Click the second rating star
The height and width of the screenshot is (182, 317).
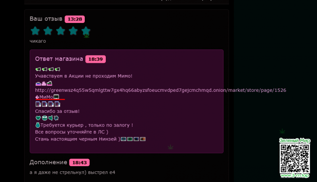tap(48, 31)
